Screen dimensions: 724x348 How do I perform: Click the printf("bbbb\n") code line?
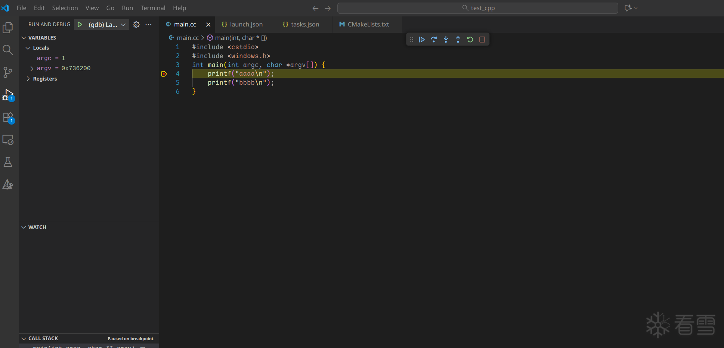(241, 82)
